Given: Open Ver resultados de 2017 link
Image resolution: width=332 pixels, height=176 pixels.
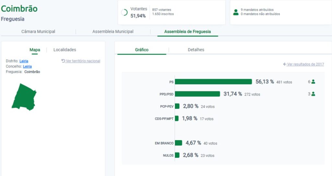Looking at the screenshot, I should pos(305,64).
